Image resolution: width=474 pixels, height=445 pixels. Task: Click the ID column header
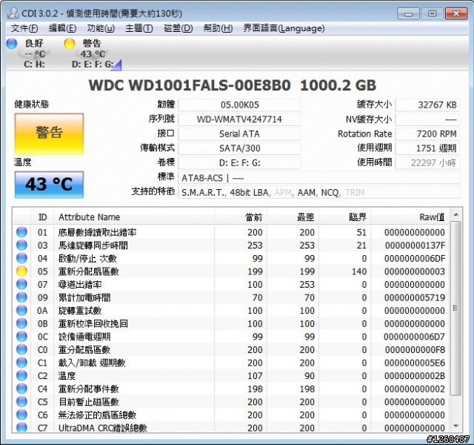click(42, 217)
